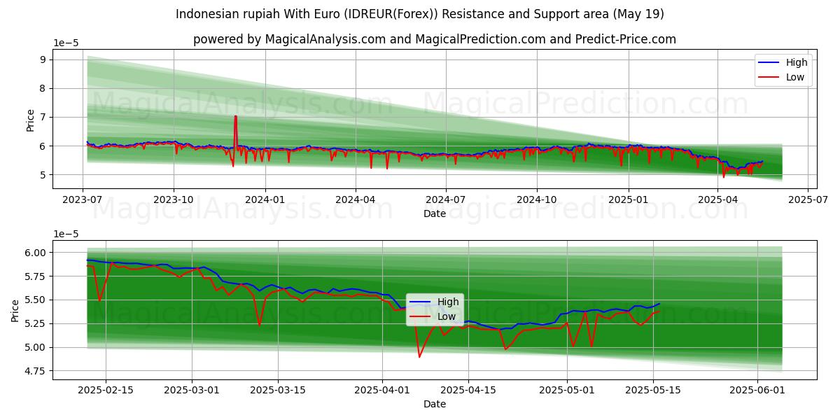
Task: Click the bottom chart y-axis tick '5.25'
Action: click(36, 323)
